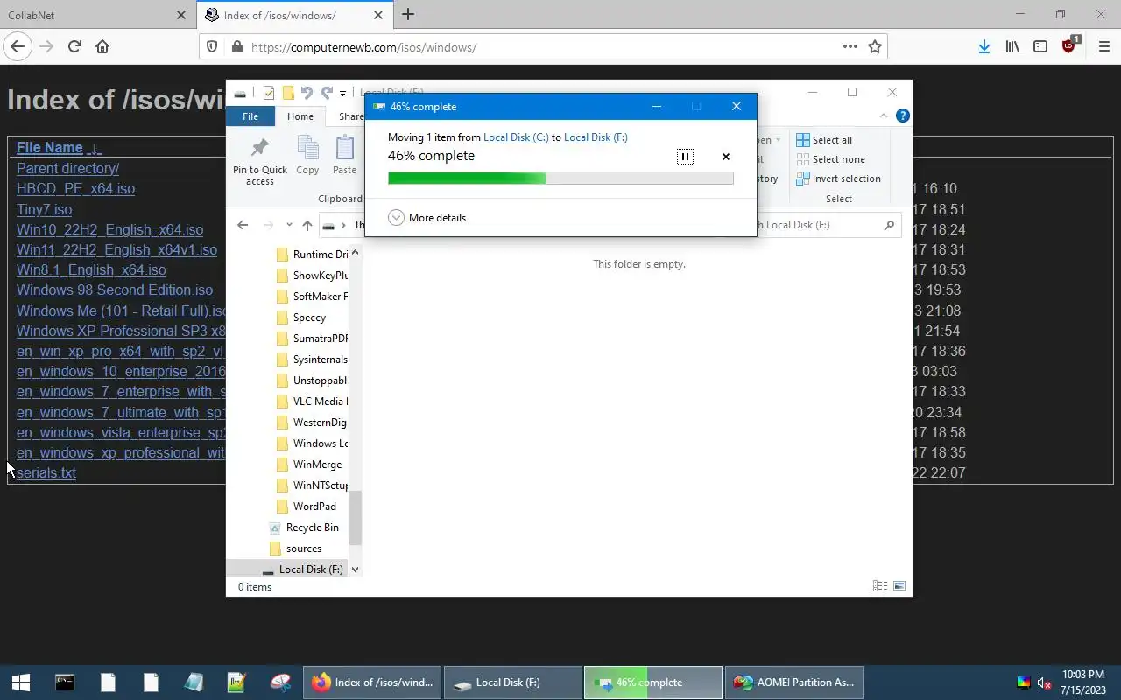
Task: Select the Speccy folder in navigation tree
Action: coord(309,318)
